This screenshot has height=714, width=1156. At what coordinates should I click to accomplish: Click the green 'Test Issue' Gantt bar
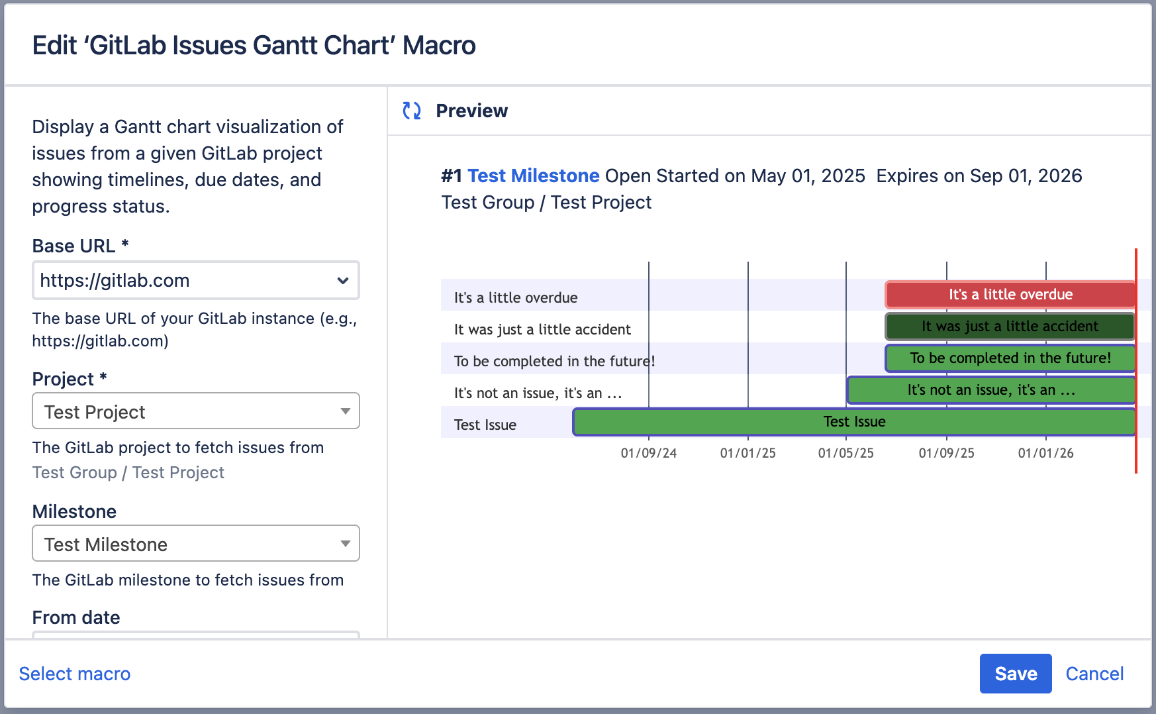853,422
